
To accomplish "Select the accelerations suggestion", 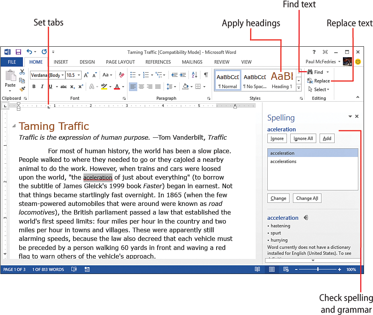I will [313, 161].
